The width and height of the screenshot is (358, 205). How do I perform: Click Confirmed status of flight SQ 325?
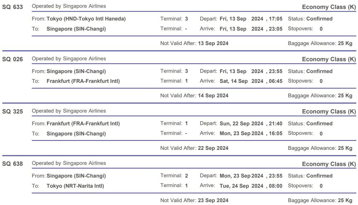click(x=319, y=124)
